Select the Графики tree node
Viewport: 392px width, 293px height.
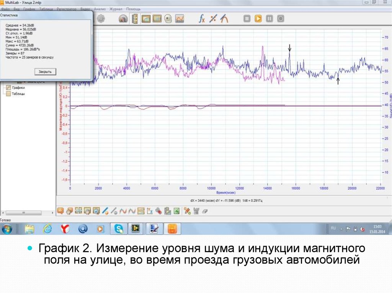click(18, 87)
